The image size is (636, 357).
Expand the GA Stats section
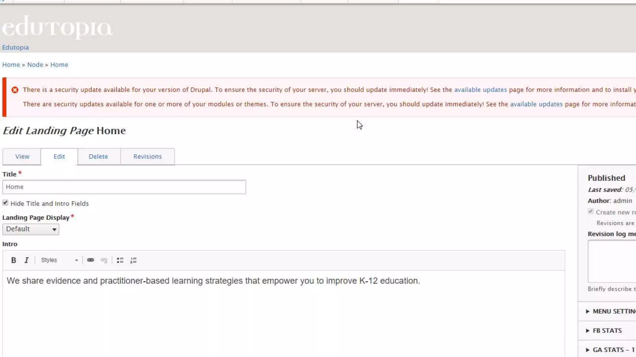coord(610,350)
